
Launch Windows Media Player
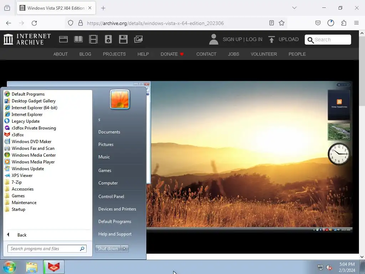pyautogui.click(x=48, y=162)
